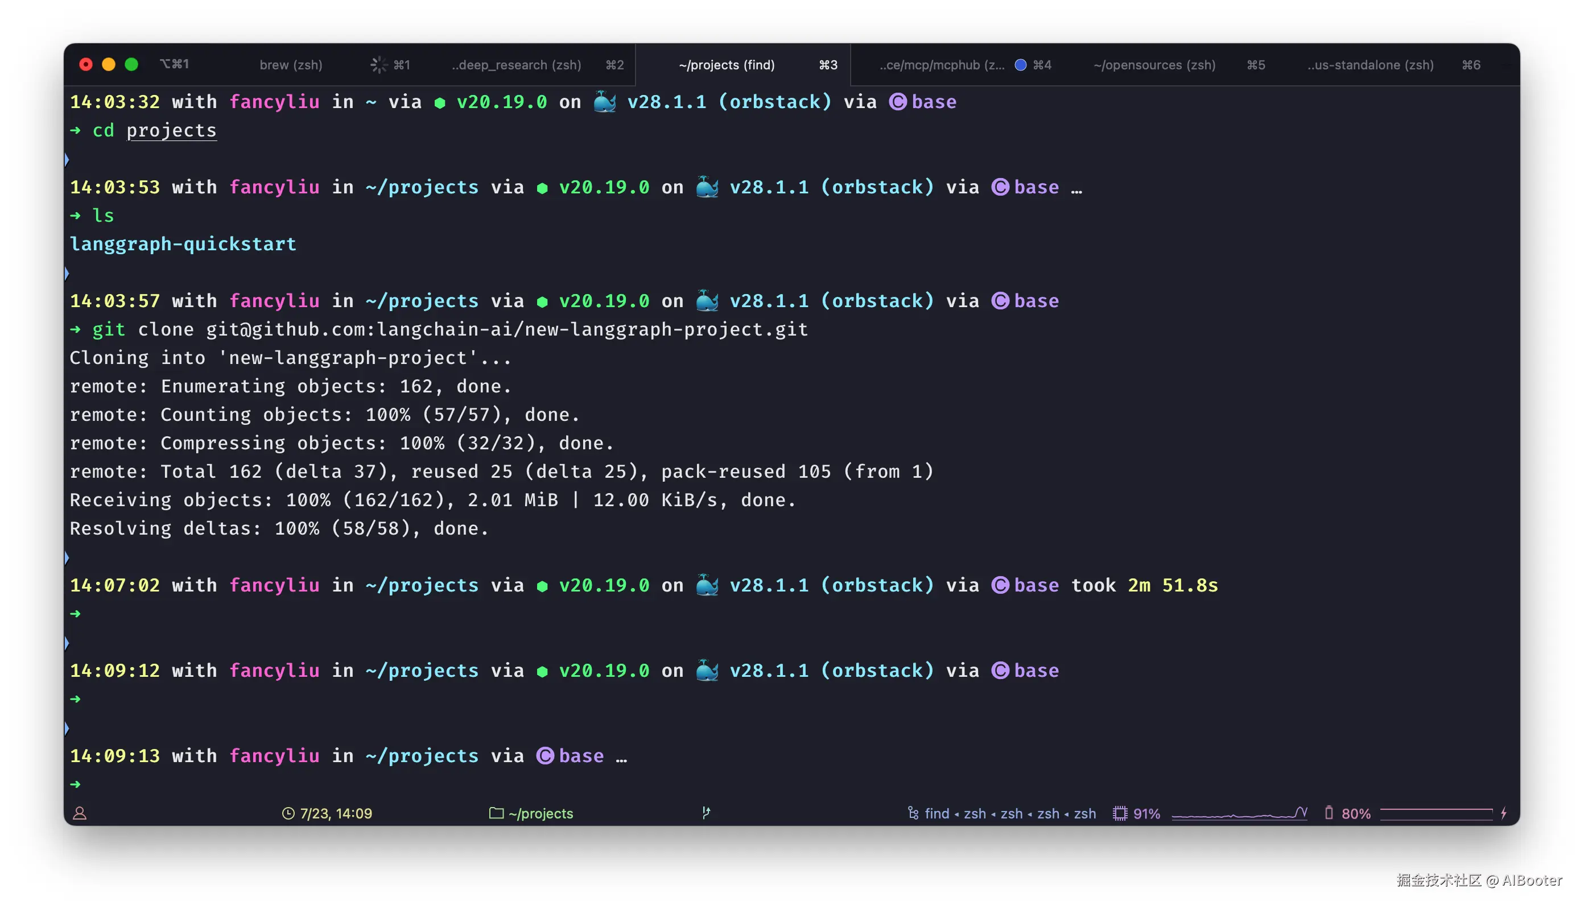1584x910 pixels.
Task: Open the ..deep_research (zsh) tab
Action: click(x=516, y=65)
